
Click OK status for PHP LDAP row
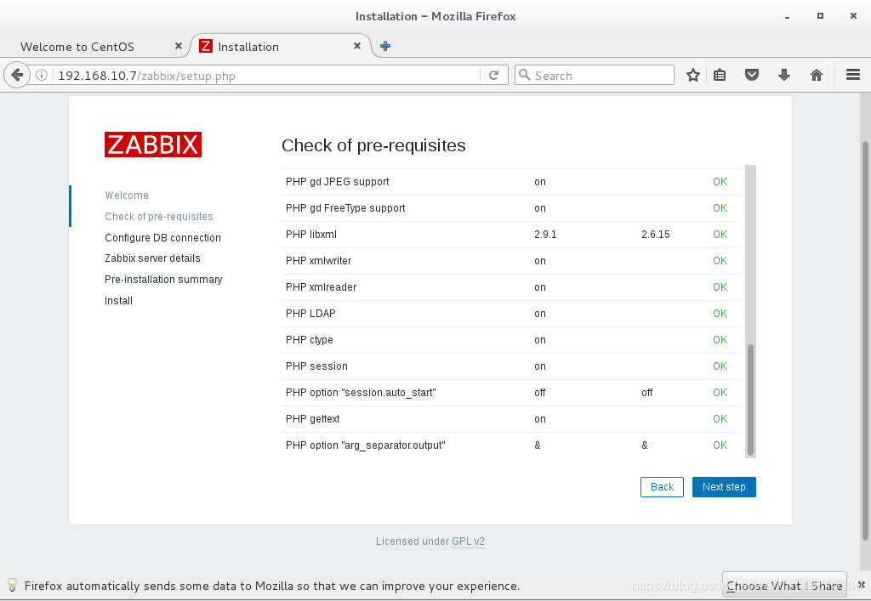720,314
